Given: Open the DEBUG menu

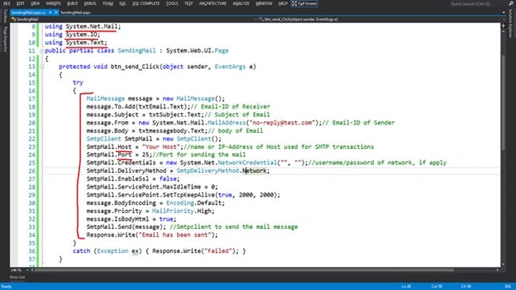Looking at the screenshot, I should [x=90, y=3].
